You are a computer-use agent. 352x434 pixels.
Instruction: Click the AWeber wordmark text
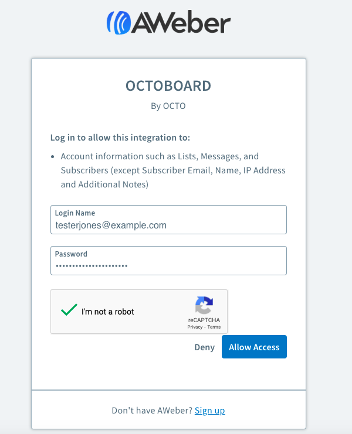181,23
